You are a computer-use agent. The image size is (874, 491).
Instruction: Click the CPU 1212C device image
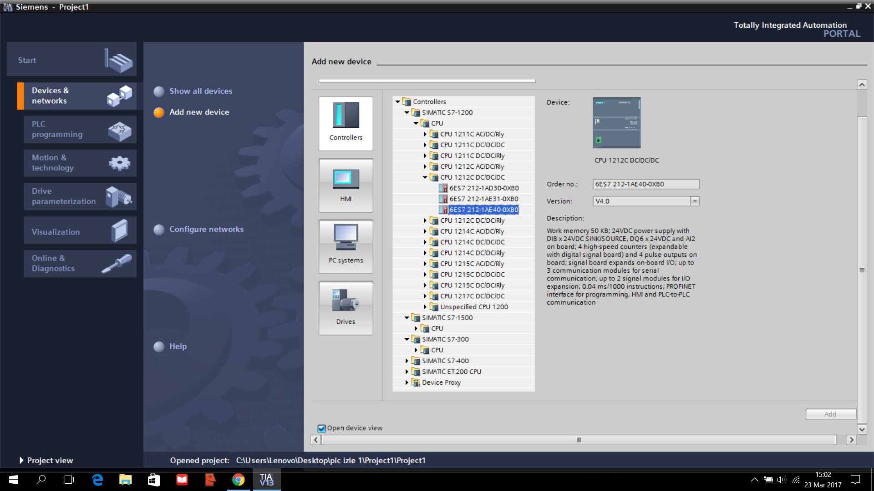point(616,123)
